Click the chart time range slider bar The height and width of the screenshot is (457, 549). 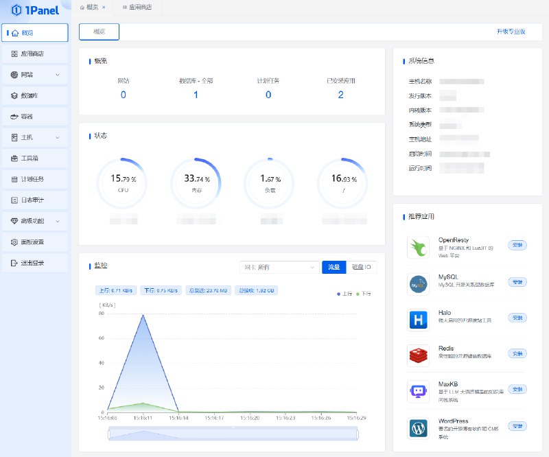[x=233, y=434]
